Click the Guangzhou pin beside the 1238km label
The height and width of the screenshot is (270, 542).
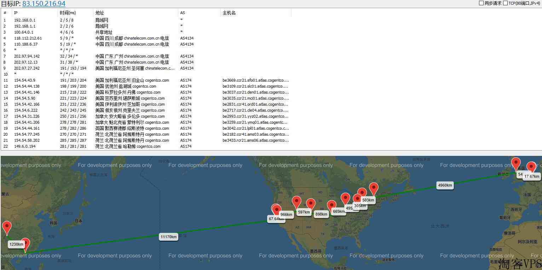click(25, 244)
